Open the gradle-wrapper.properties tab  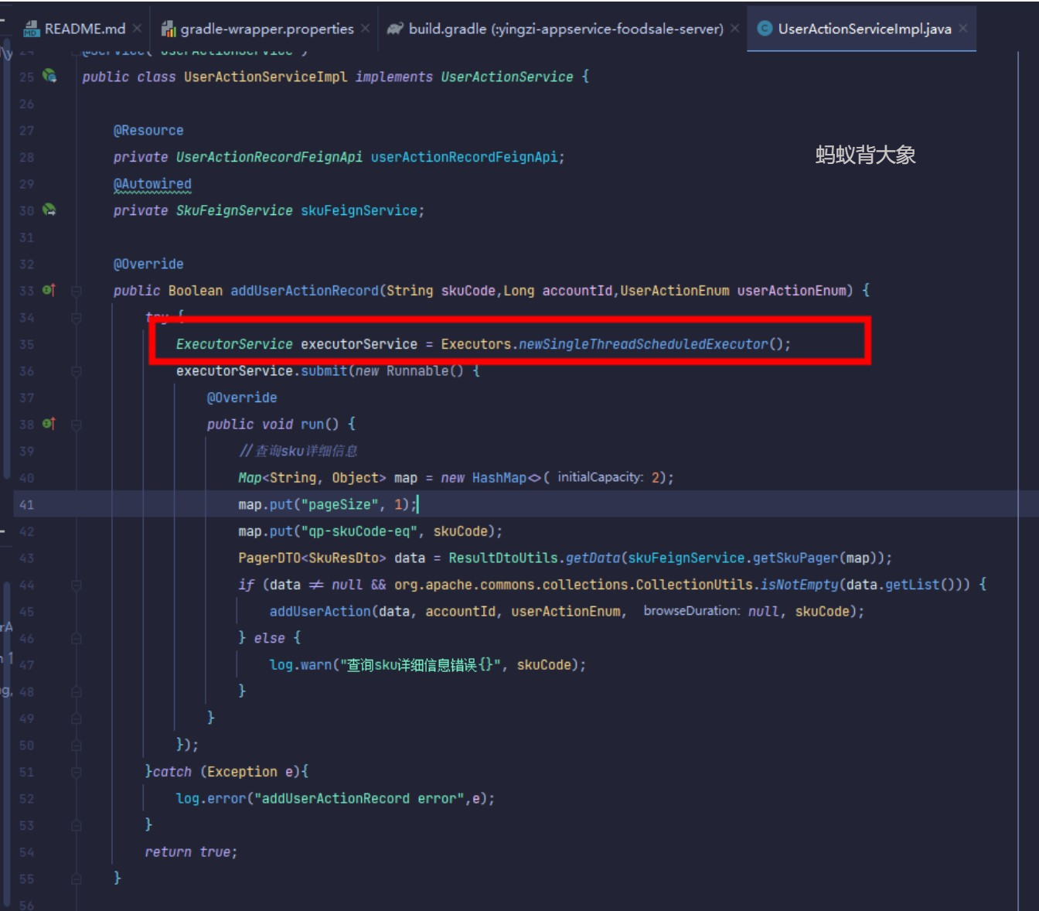[265, 29]
